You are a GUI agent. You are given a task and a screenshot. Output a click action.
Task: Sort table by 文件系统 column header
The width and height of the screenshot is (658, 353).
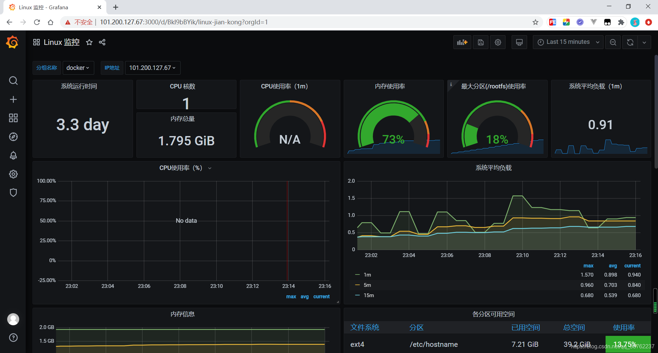(365, 327)
